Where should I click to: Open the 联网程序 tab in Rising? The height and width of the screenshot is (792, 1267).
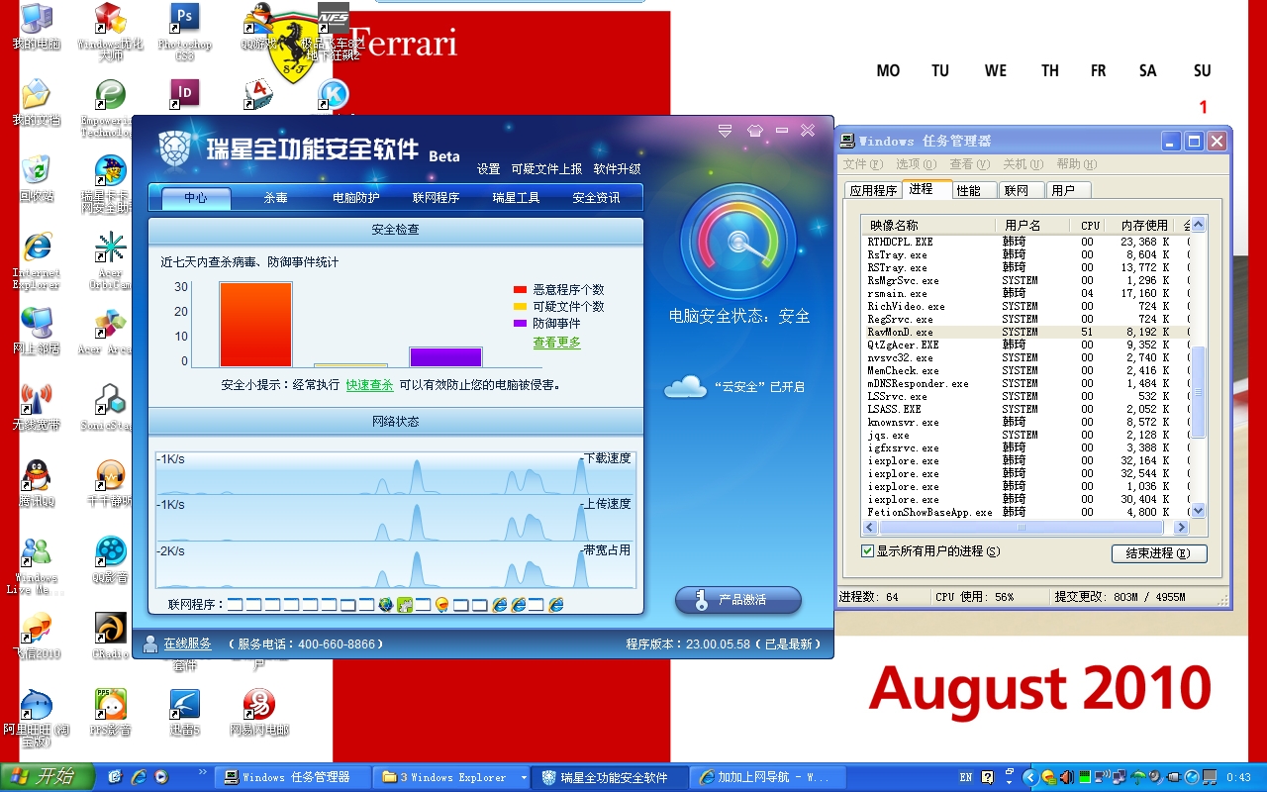(x=437, y=198)
